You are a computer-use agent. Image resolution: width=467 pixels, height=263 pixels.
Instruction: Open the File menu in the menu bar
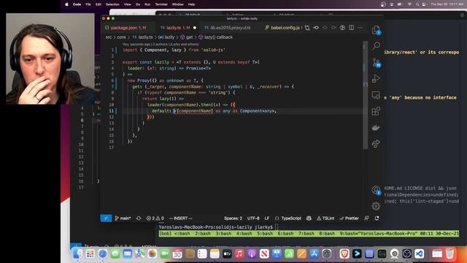coord(88,4)
